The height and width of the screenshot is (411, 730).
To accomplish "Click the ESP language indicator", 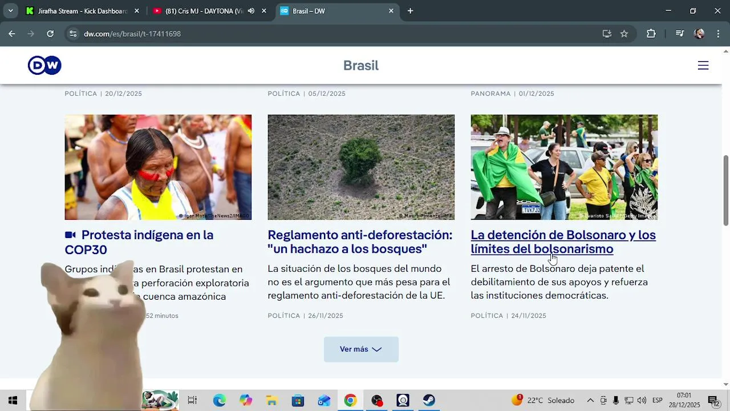I will [x=657, y=400].
